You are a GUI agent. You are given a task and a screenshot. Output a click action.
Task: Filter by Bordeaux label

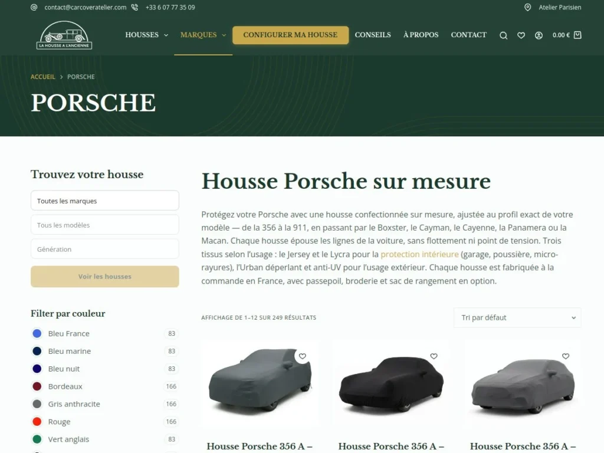tap(65, 386)
